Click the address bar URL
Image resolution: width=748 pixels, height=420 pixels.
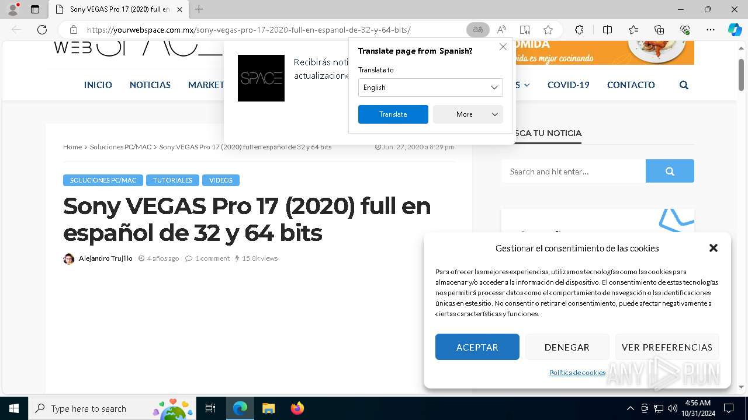coord(249,30)
